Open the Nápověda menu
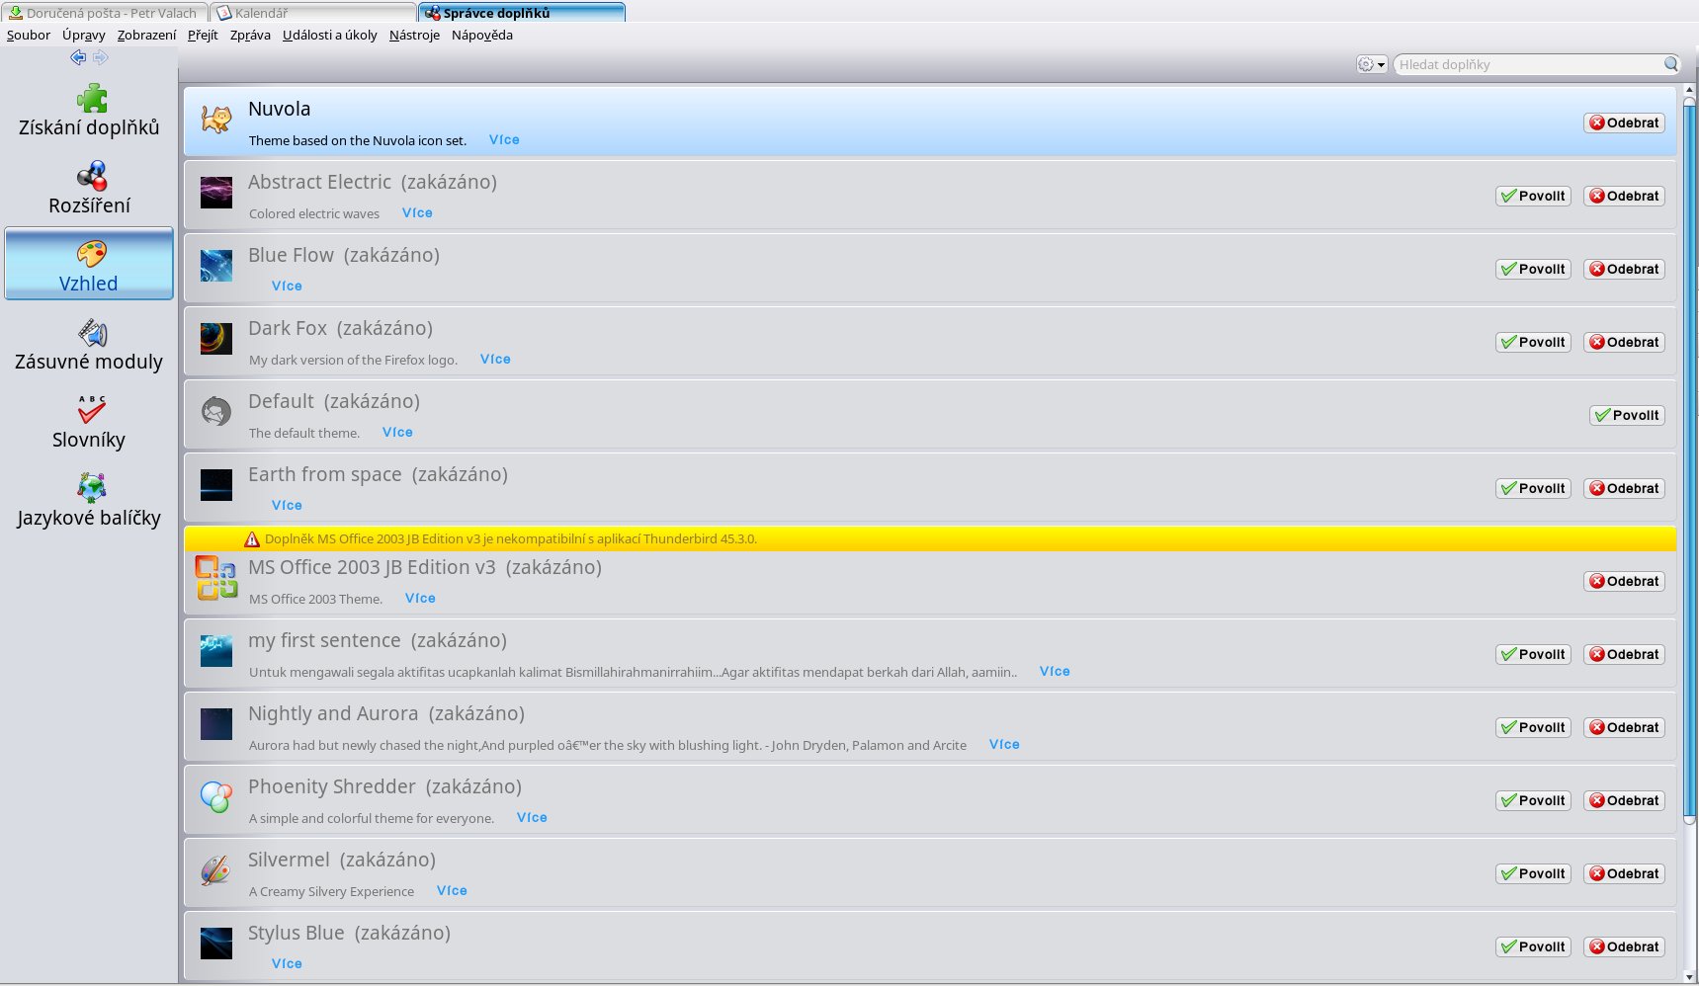Screen dimensions: 1699x986 (482, 35)
